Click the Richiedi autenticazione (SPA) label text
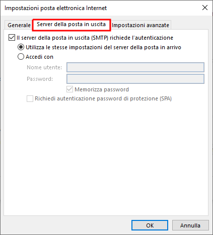Screen dimensions: 213x235 103,98
